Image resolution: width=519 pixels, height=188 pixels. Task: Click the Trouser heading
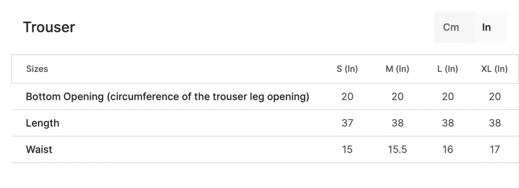point(49,27)
